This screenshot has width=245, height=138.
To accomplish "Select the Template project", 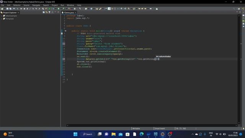I will point(8,19).
